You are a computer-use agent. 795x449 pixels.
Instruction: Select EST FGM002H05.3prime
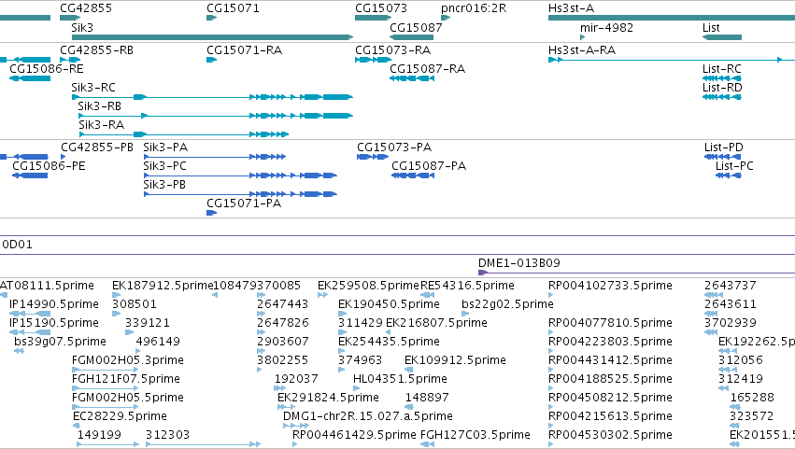pos(128,361)
